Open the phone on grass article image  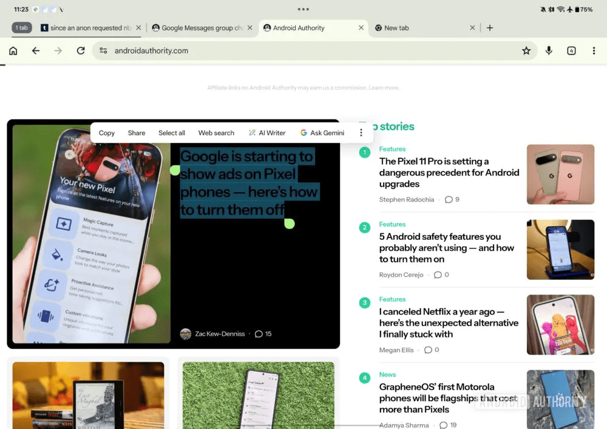tap(259, 396)
